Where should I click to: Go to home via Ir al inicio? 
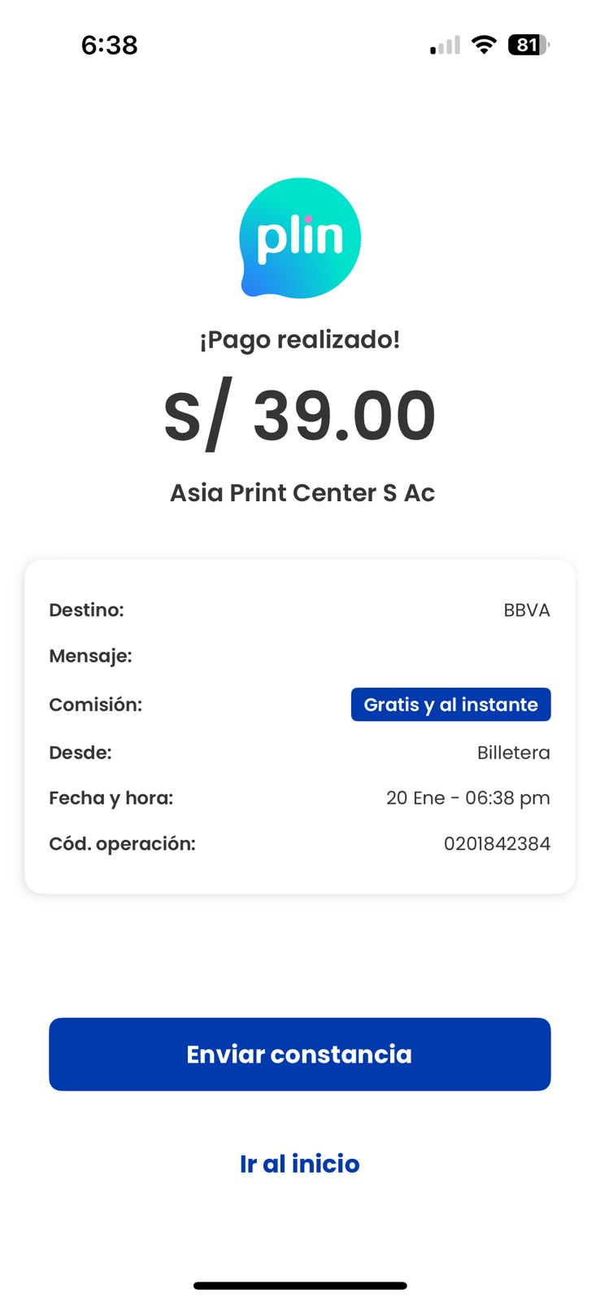299,1164
